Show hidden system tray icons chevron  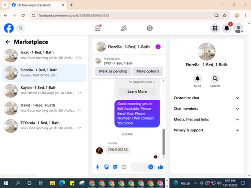tap(196, 183)
